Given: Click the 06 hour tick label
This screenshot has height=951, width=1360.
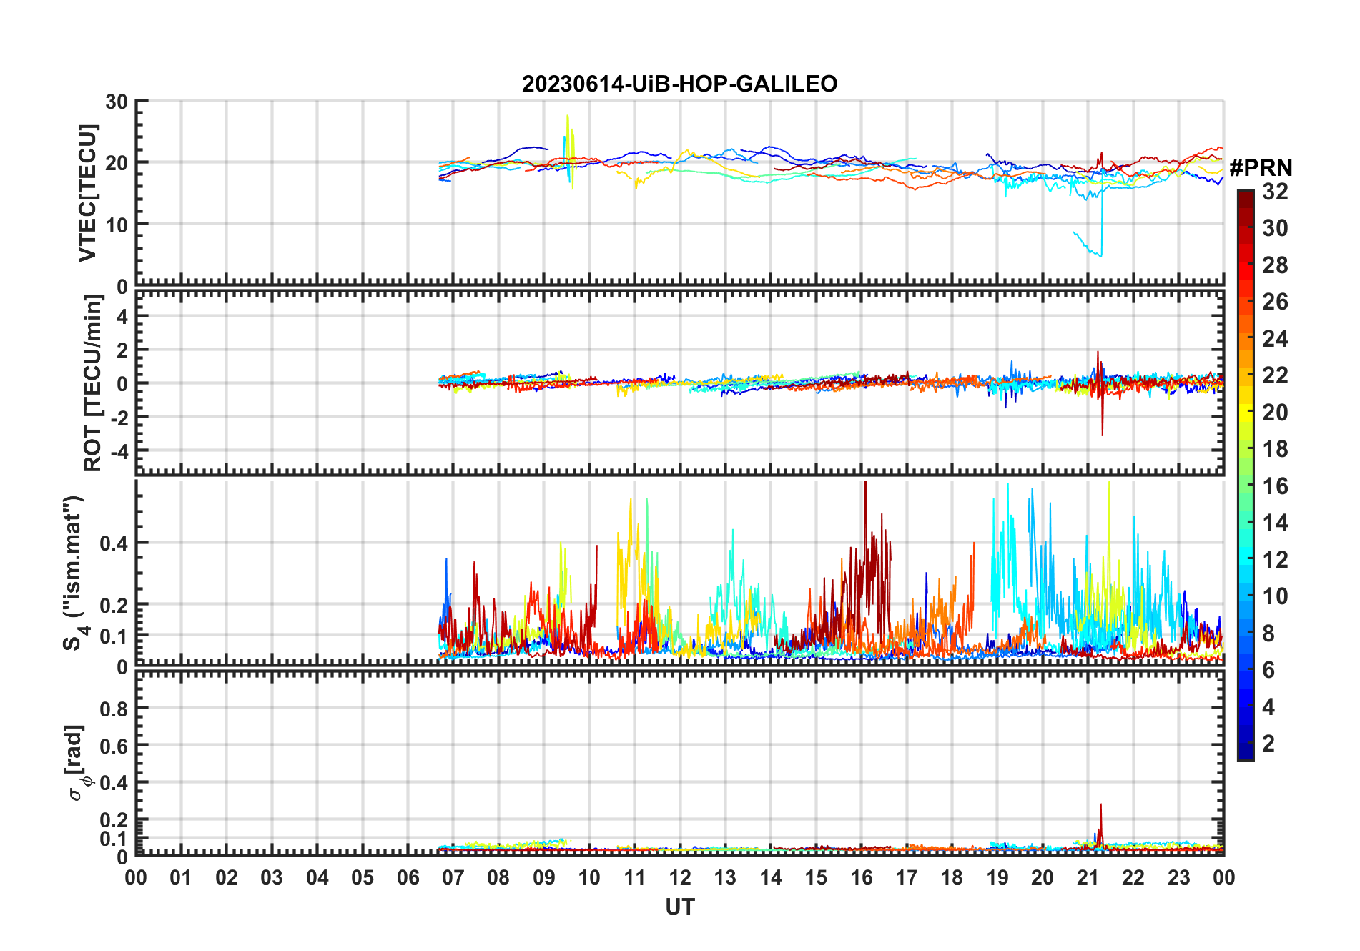Looking at the screenshot, I should [408, 877].
